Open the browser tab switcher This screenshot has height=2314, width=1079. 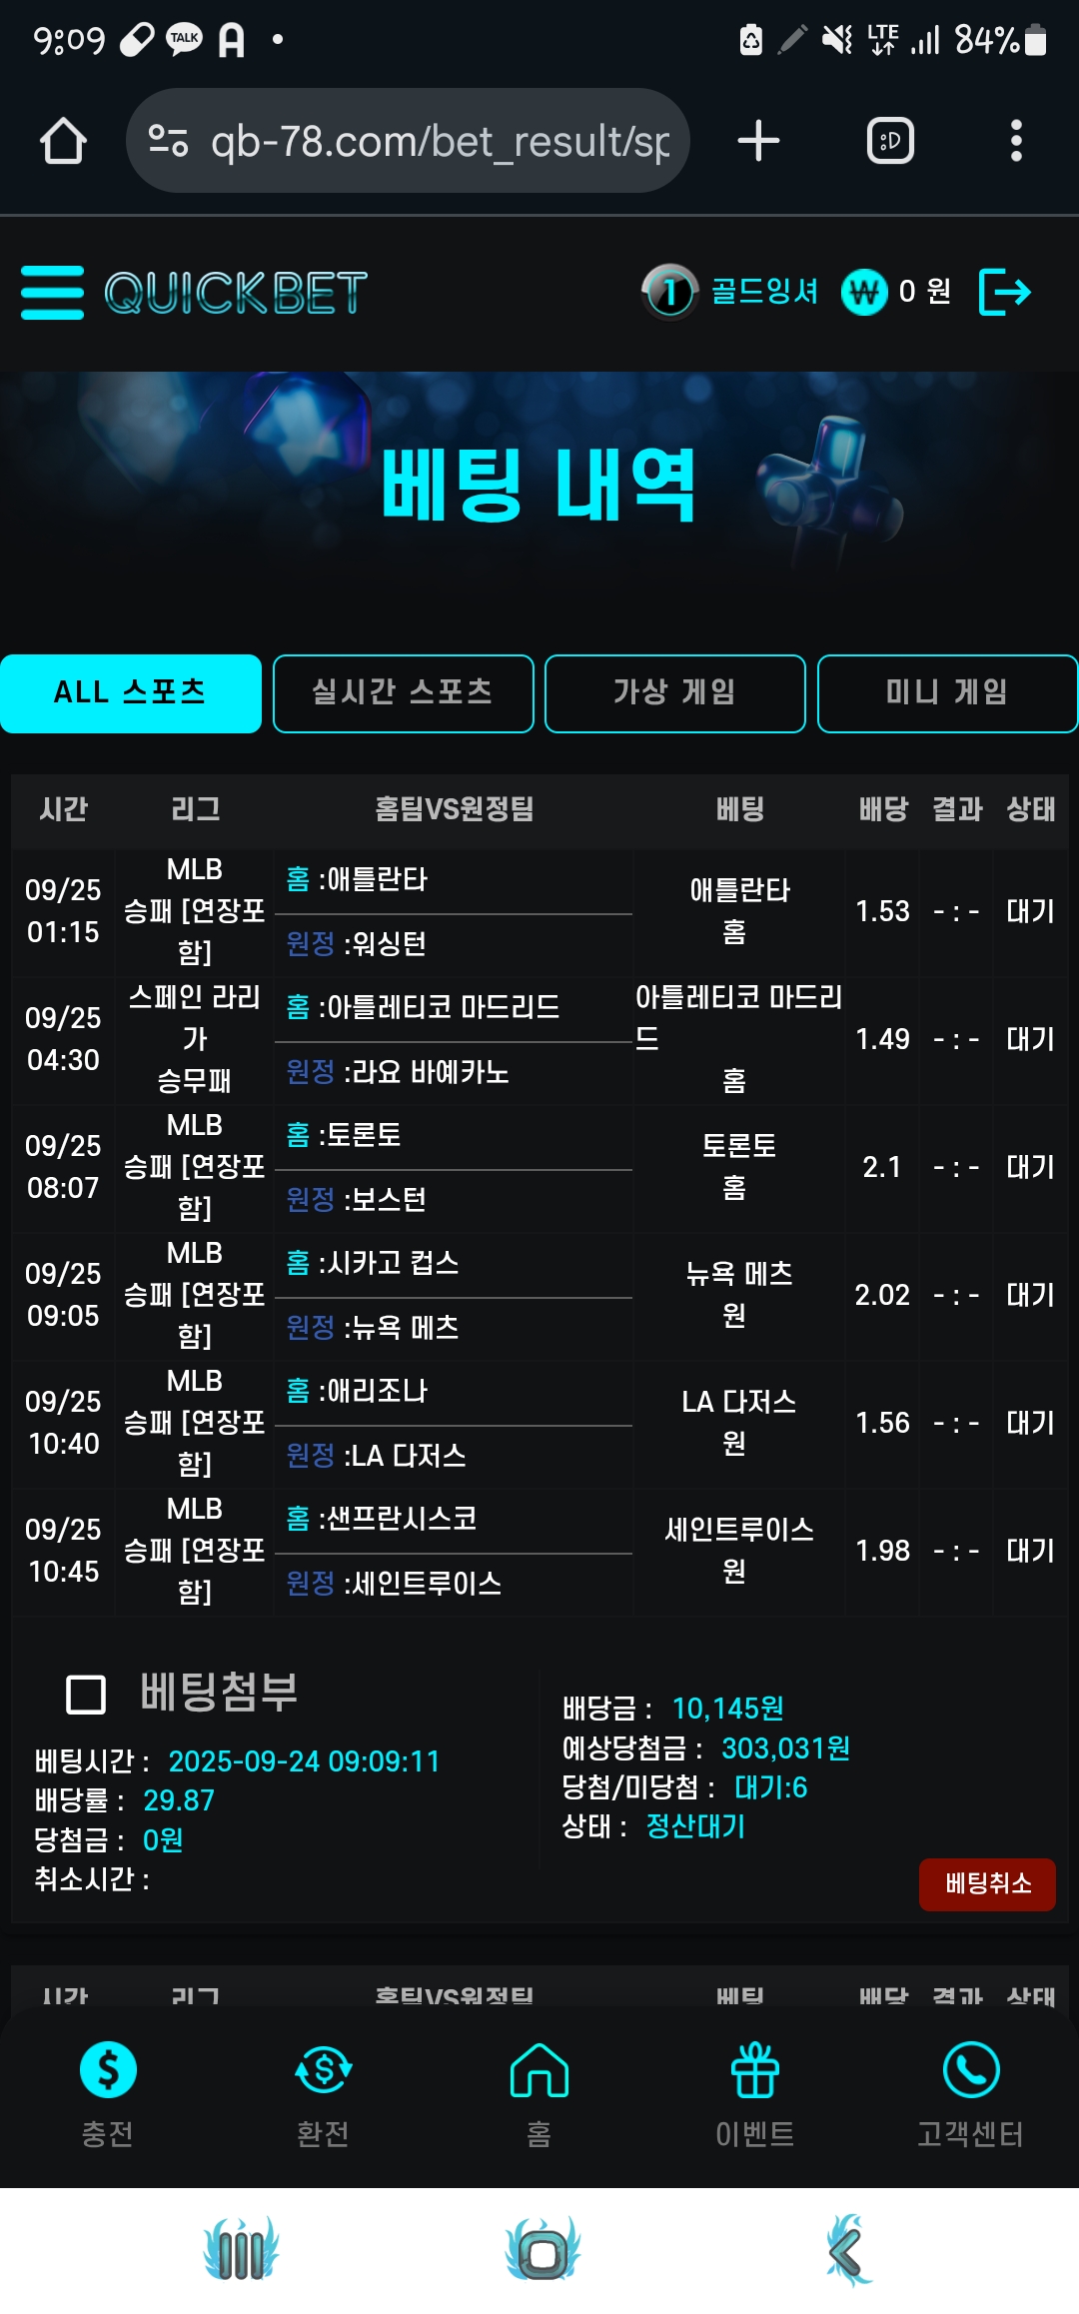pyautogui.click(x=890, y=141)
